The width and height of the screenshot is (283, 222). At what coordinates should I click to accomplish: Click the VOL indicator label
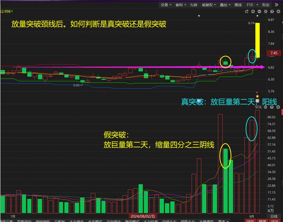[x=258, y=107]
